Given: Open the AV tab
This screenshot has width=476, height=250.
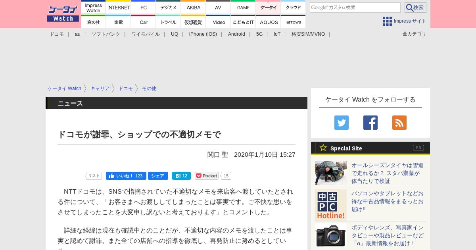Looking at the screenshot, I should [x=219, y=8].
